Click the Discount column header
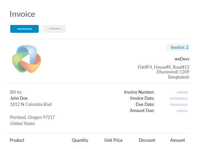 (147, 140)
